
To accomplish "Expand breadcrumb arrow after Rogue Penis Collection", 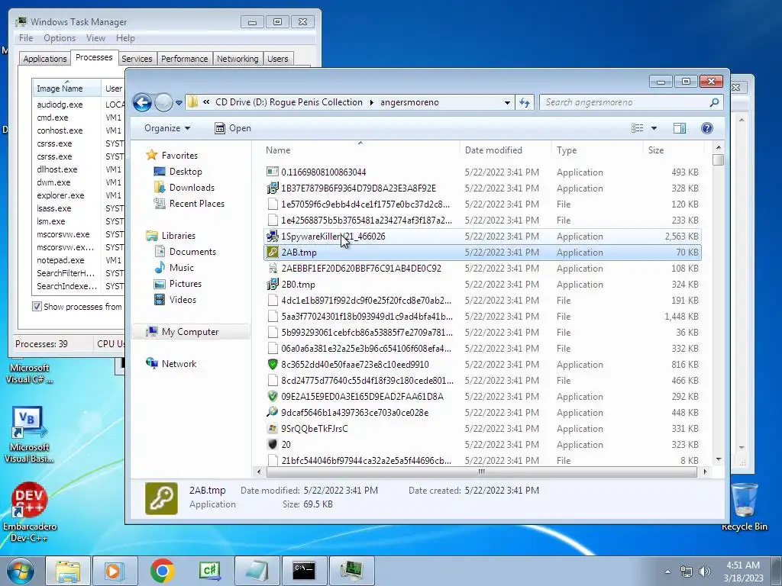I will (x=372, y=103).
